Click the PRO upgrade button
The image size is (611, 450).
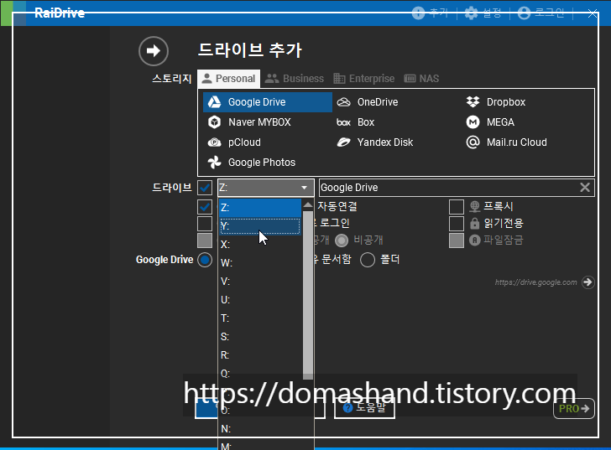(574, 409)
